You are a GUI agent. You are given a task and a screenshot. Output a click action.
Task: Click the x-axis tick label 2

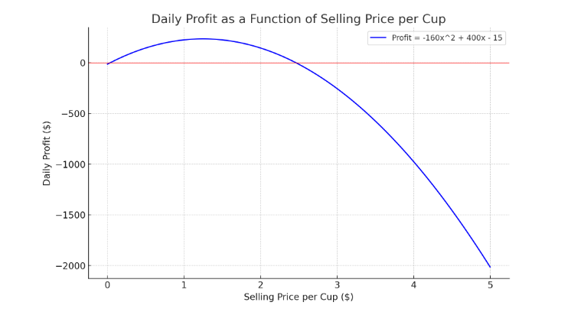coord(260,284)
